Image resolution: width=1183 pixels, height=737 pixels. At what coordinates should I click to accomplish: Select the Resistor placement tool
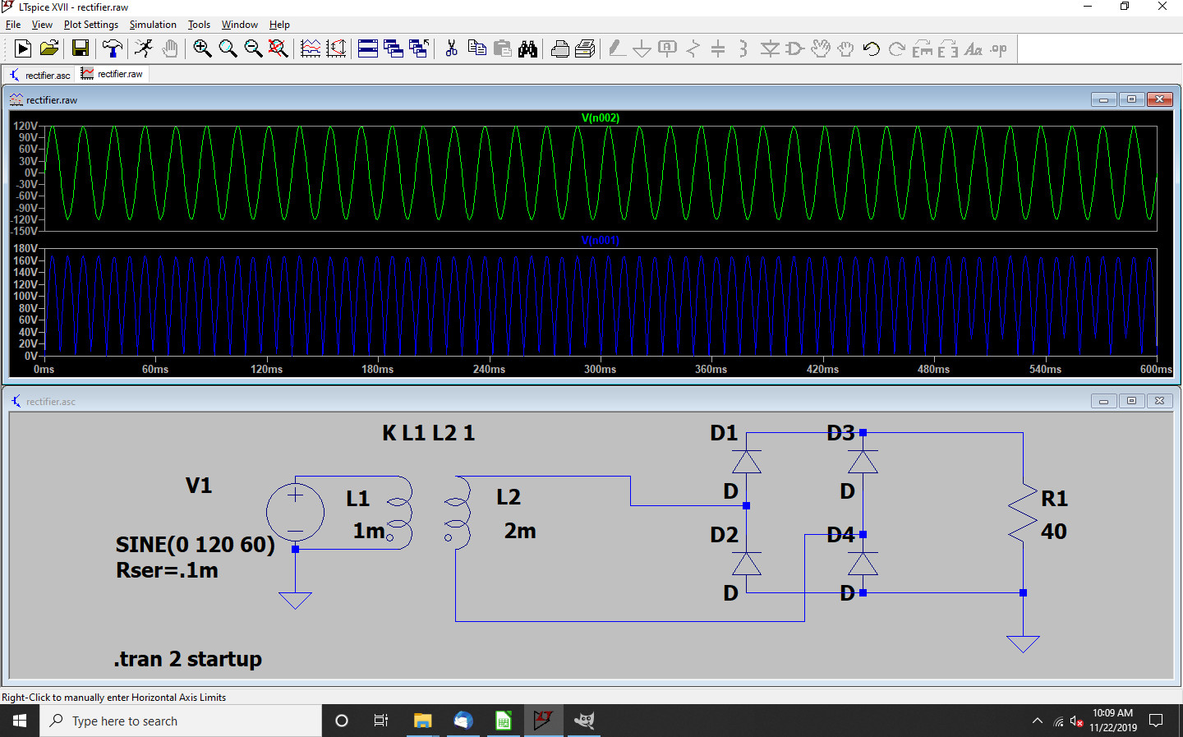coord(693,48)
